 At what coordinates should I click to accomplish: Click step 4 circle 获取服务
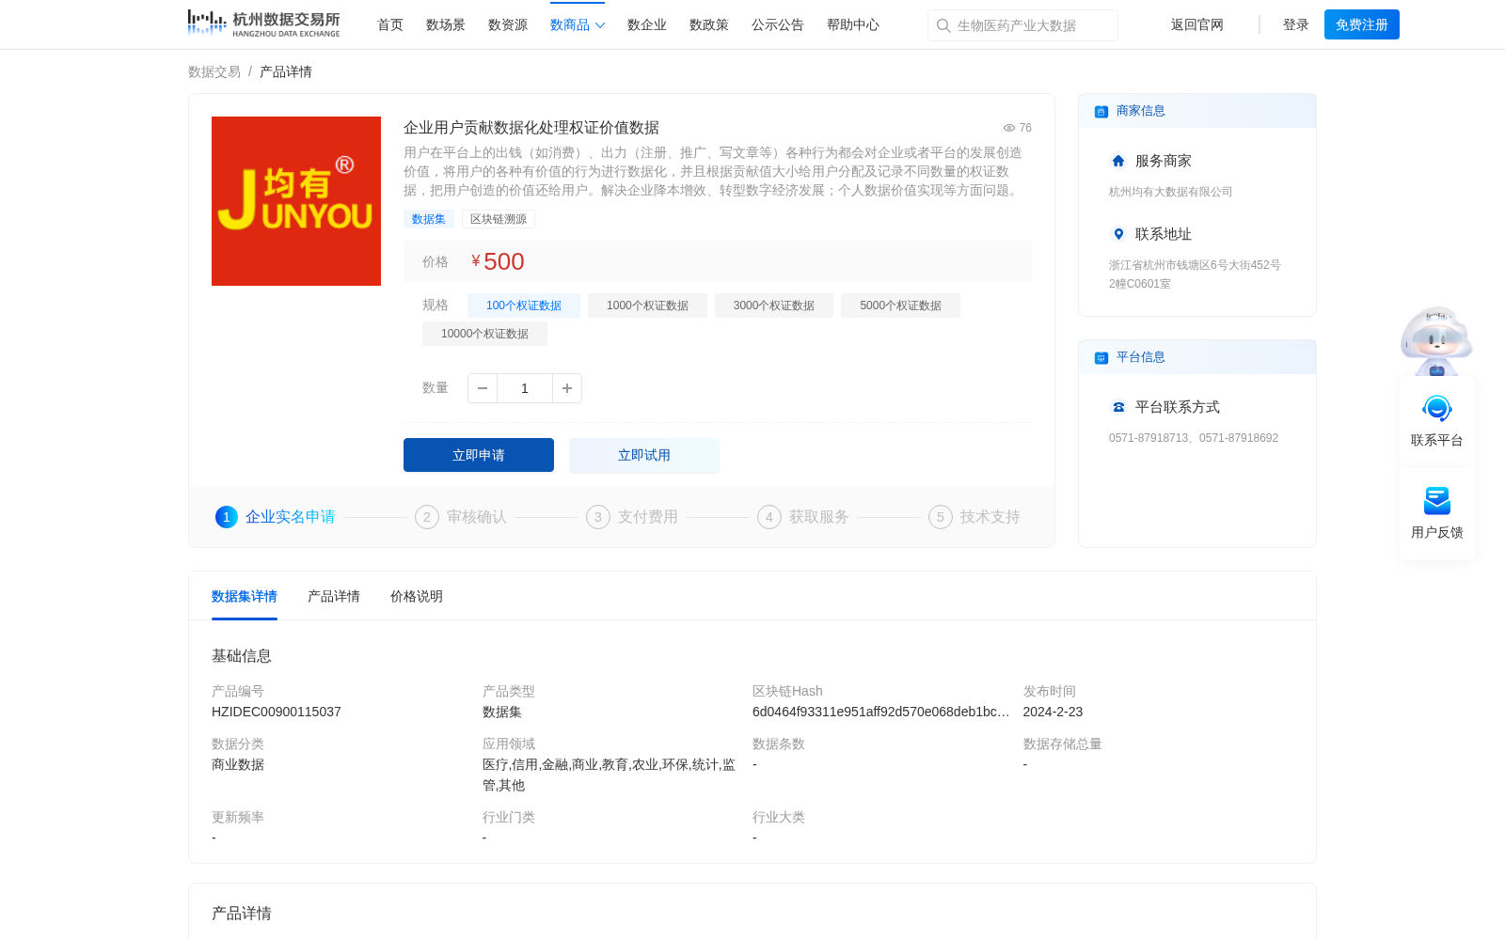coord(769,517)
